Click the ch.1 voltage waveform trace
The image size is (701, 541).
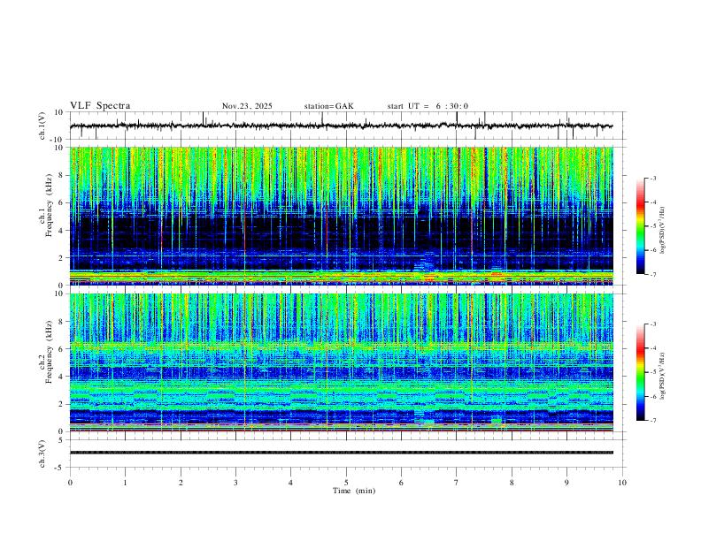pos(341,126)
